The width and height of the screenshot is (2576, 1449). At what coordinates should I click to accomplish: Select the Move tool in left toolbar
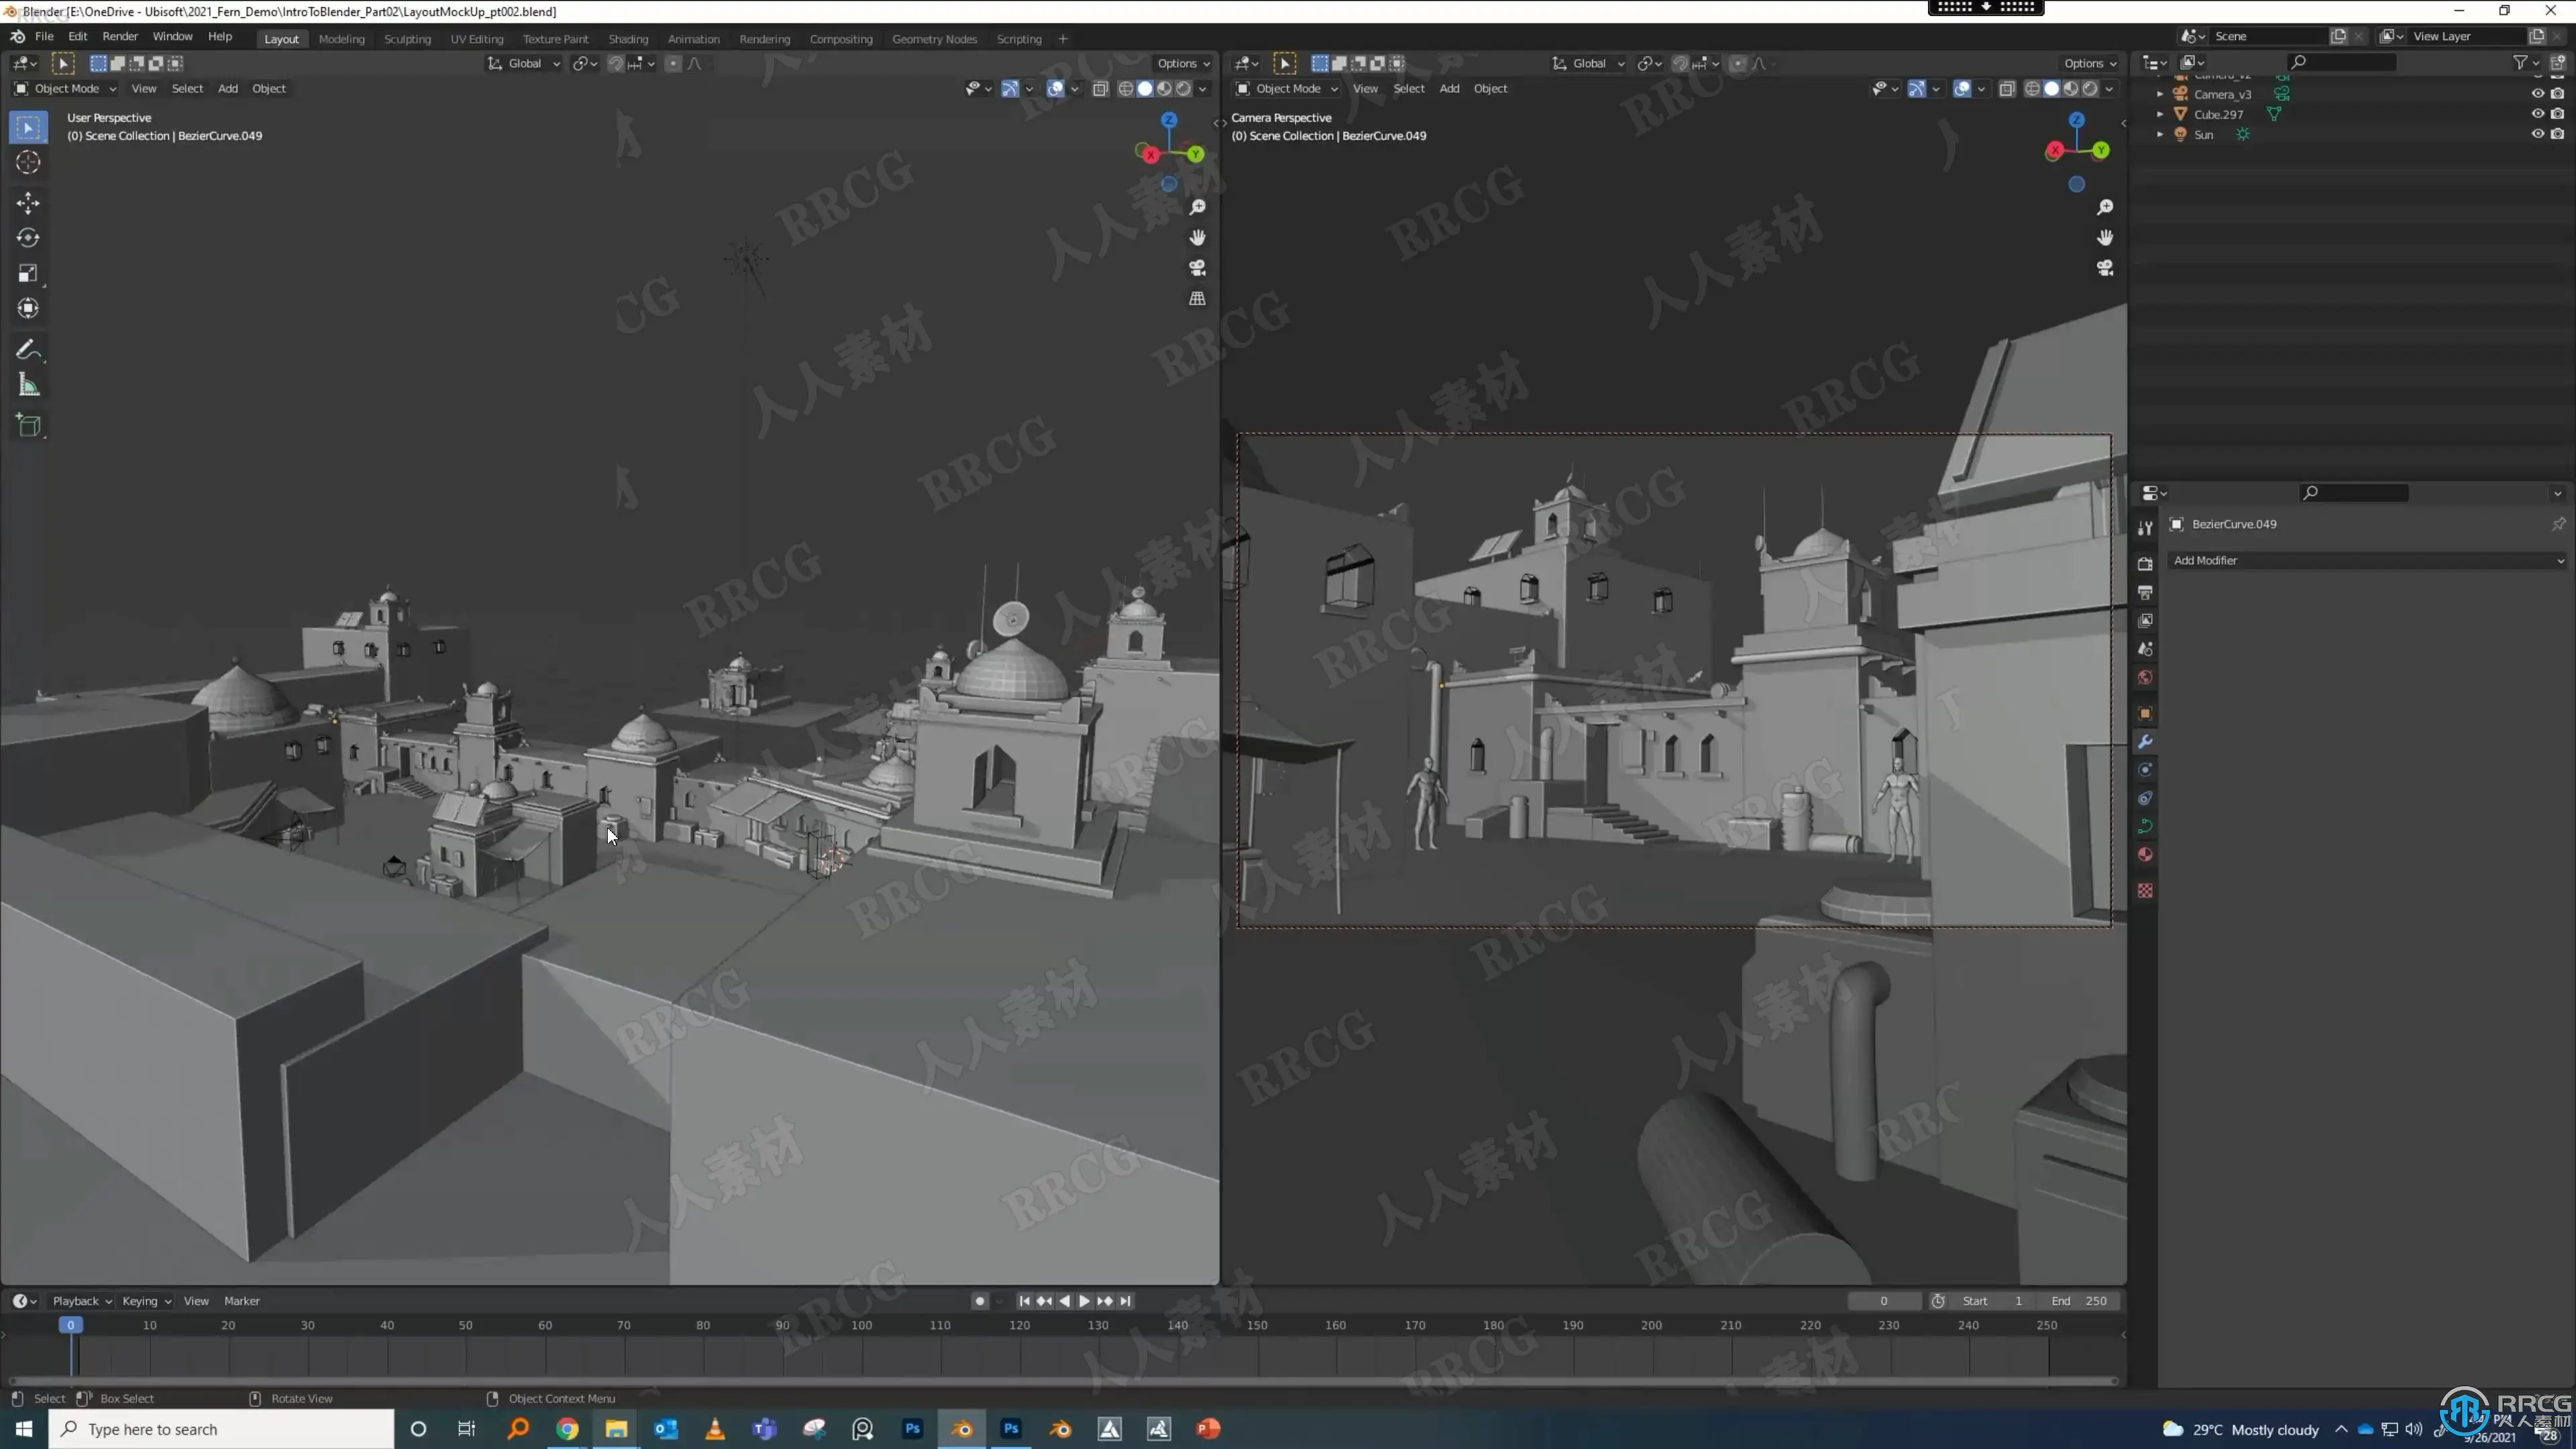pyautogui.click(x=28, y=203)
